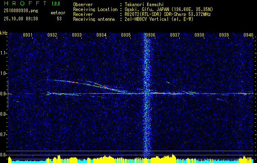The image size is (257, 163).
Task: Click the 'meteor' label
Action: click(58, 13)
